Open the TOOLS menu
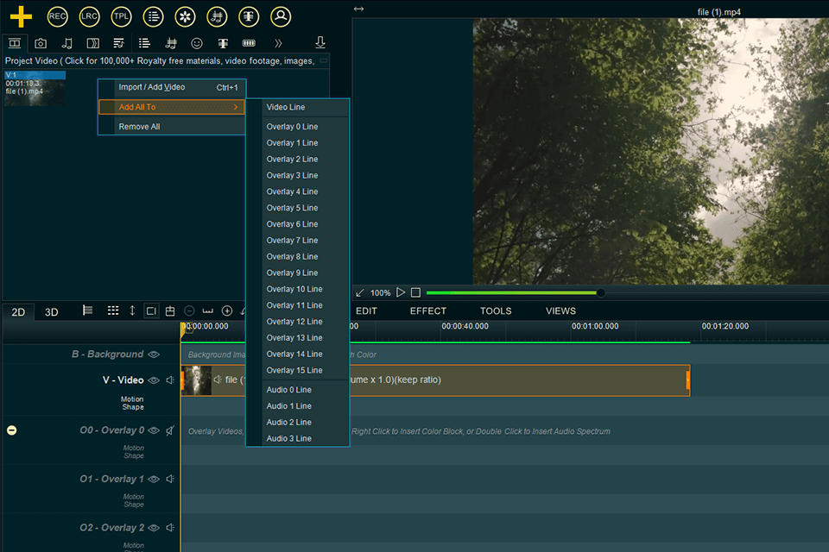Screen dimensions: 829x552 (496, 311)
